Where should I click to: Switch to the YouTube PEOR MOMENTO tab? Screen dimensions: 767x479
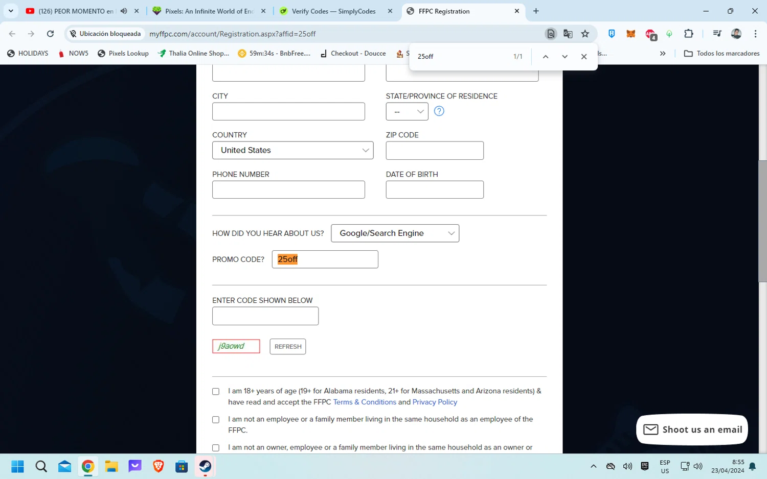(x=76, y=11)
